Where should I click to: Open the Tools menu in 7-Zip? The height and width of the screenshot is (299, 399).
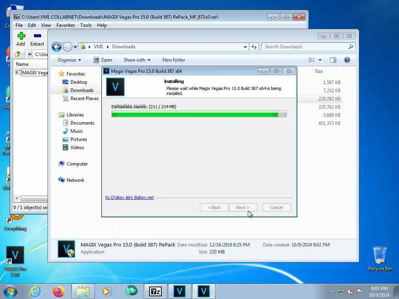tap(86, 25)
